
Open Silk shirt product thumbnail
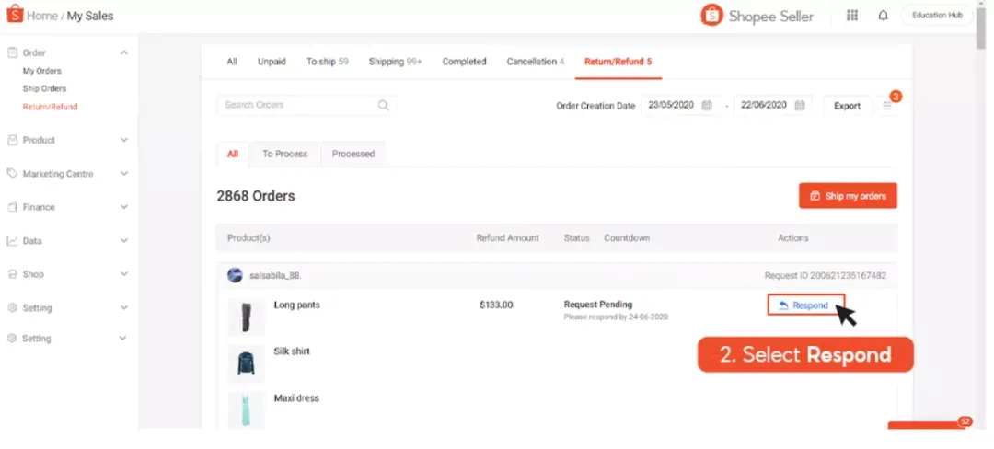click(246, 363)
